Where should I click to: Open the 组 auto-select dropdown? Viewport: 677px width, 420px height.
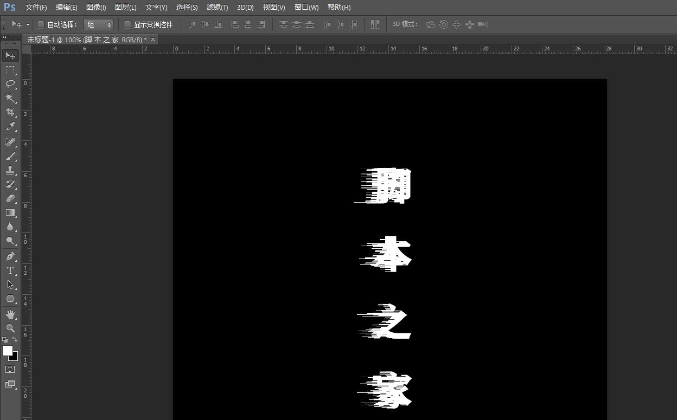coord(98,24)
